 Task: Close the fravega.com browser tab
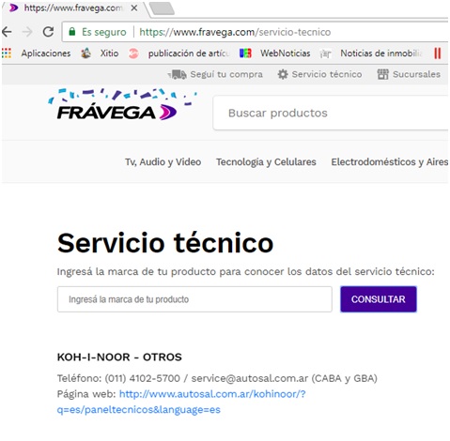pos(134,8)
